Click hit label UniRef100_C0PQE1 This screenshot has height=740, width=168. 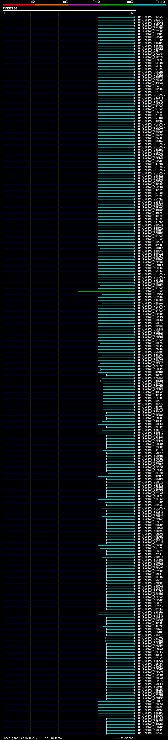coord(151,75)
